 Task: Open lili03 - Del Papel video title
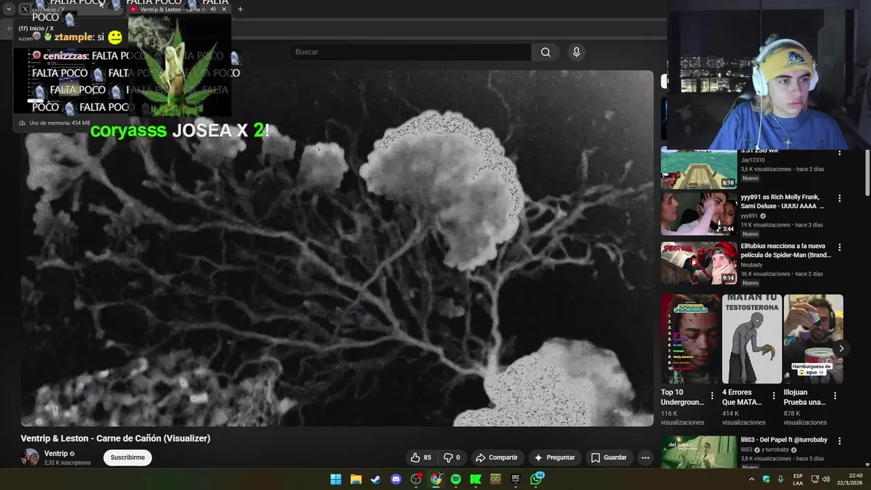coord(784,440)
